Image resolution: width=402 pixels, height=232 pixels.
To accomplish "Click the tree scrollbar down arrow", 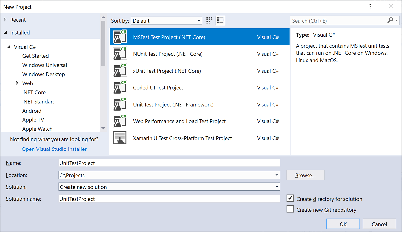I will 103,128.
